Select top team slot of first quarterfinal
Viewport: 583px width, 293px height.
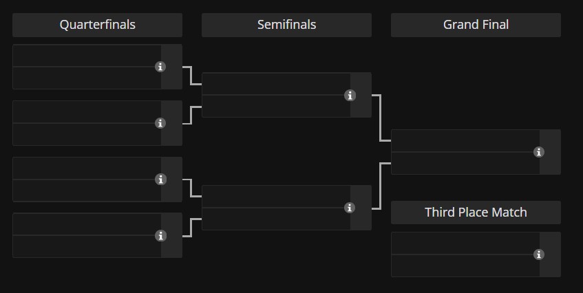87,56
